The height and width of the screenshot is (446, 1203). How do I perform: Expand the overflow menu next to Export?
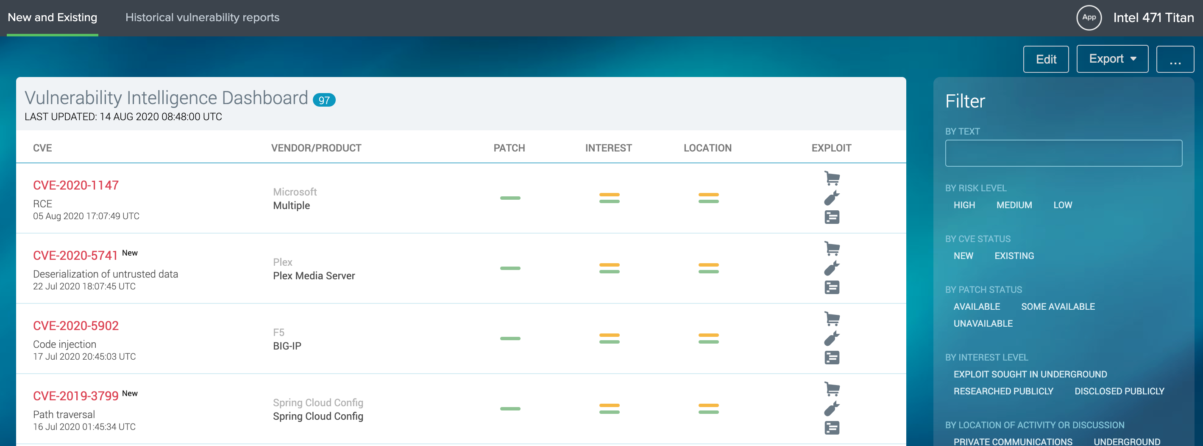click(x=1175, y=59)
